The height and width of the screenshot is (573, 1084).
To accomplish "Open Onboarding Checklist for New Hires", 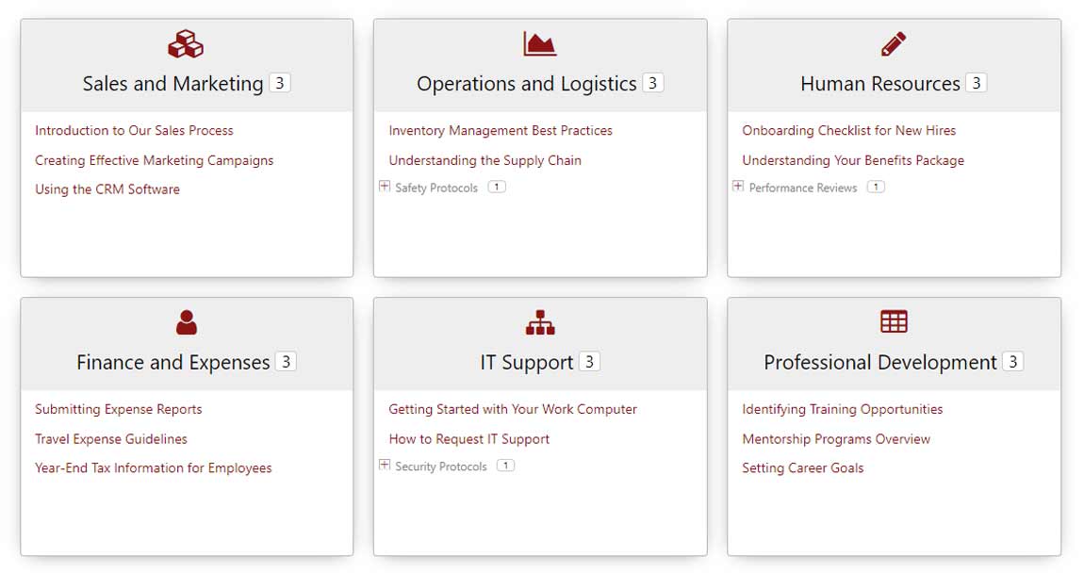I will click(848, 131).
